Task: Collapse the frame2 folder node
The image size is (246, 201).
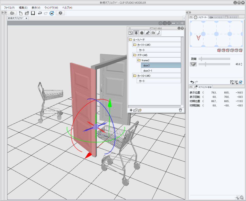Action: [x=139, y=60]
